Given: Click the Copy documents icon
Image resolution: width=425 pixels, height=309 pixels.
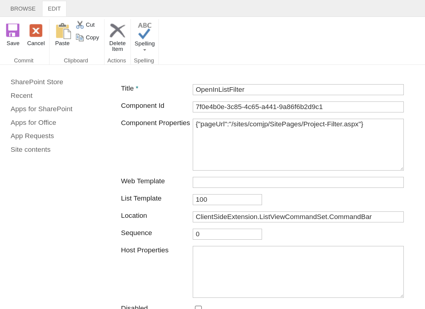Looking at the screenshot, I should click(80, 38).
